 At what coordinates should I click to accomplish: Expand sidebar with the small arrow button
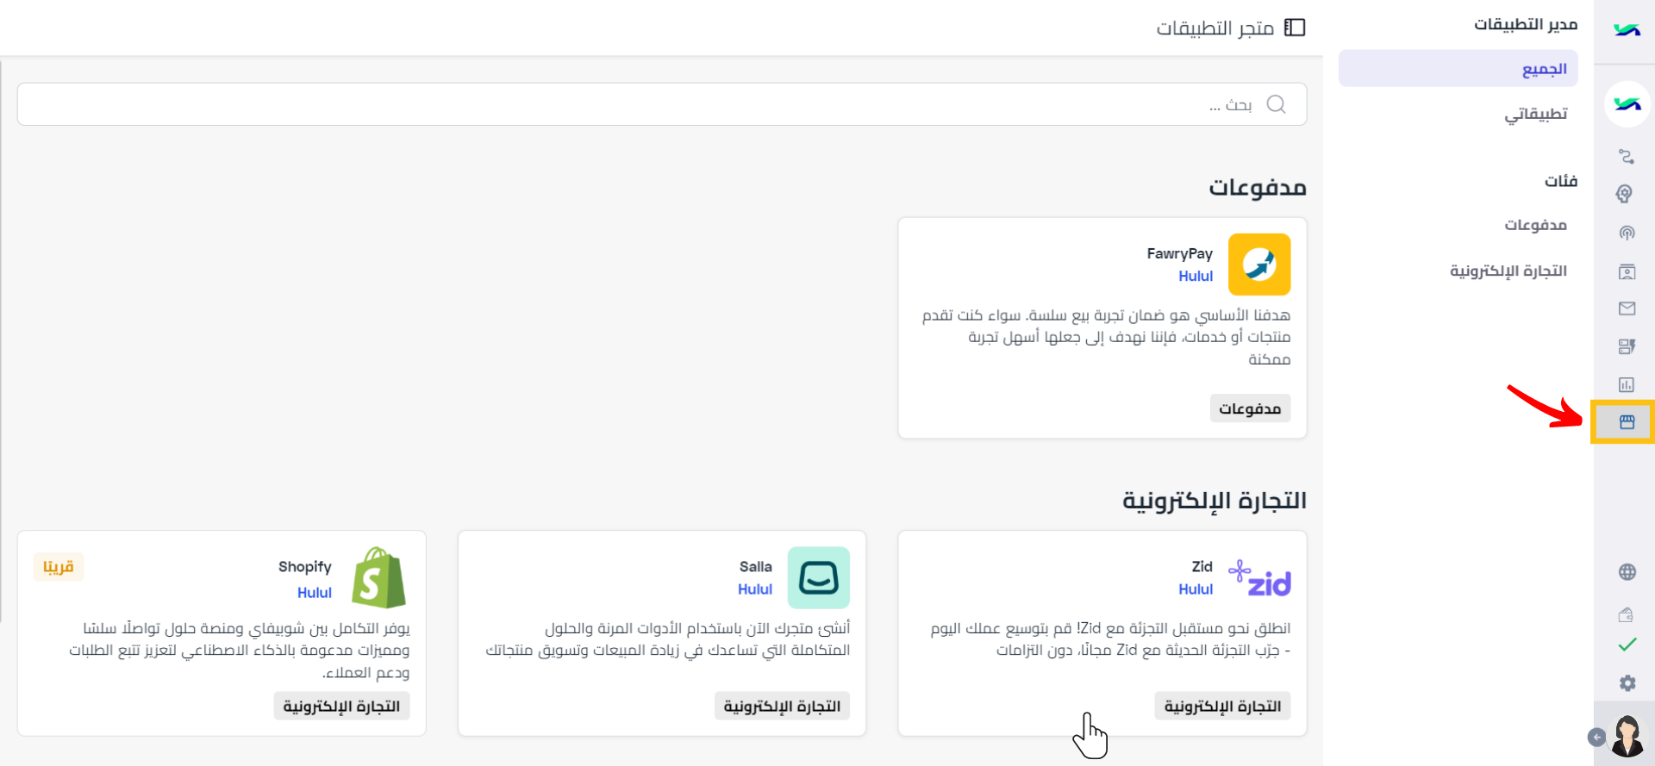[1596, 738]
